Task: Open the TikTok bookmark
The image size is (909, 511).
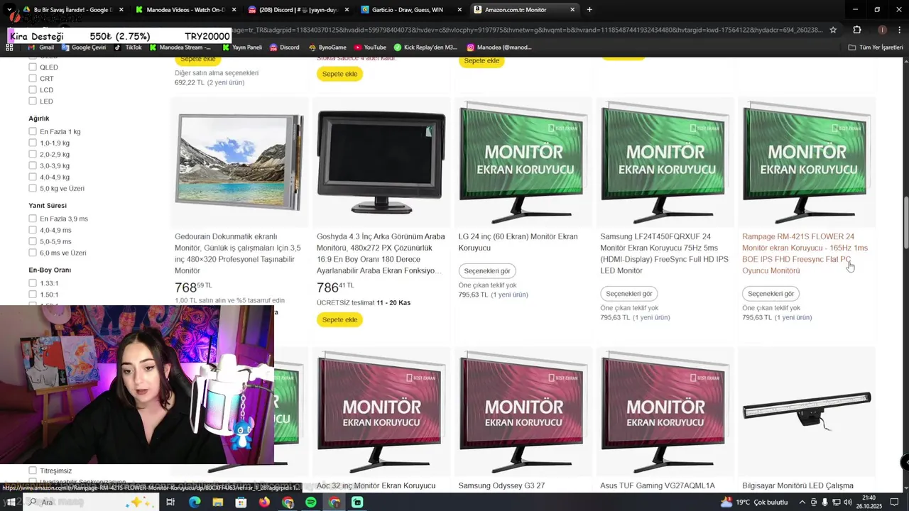Action: 129,48
